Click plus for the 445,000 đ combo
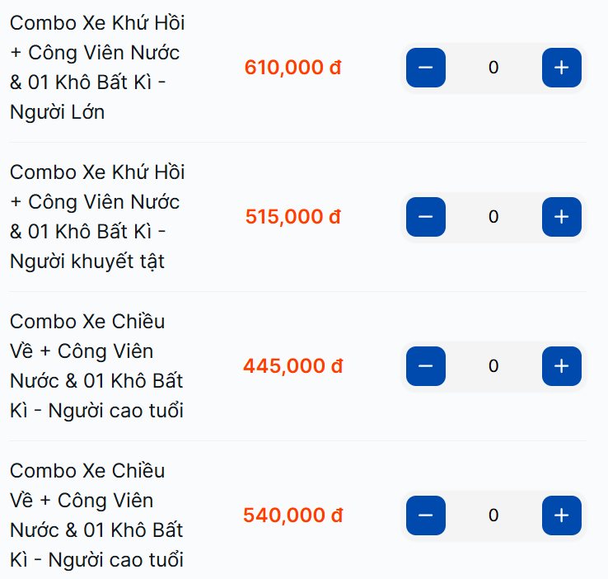The width and height of the screenshot is (608, 579). (x=561, y=366)
